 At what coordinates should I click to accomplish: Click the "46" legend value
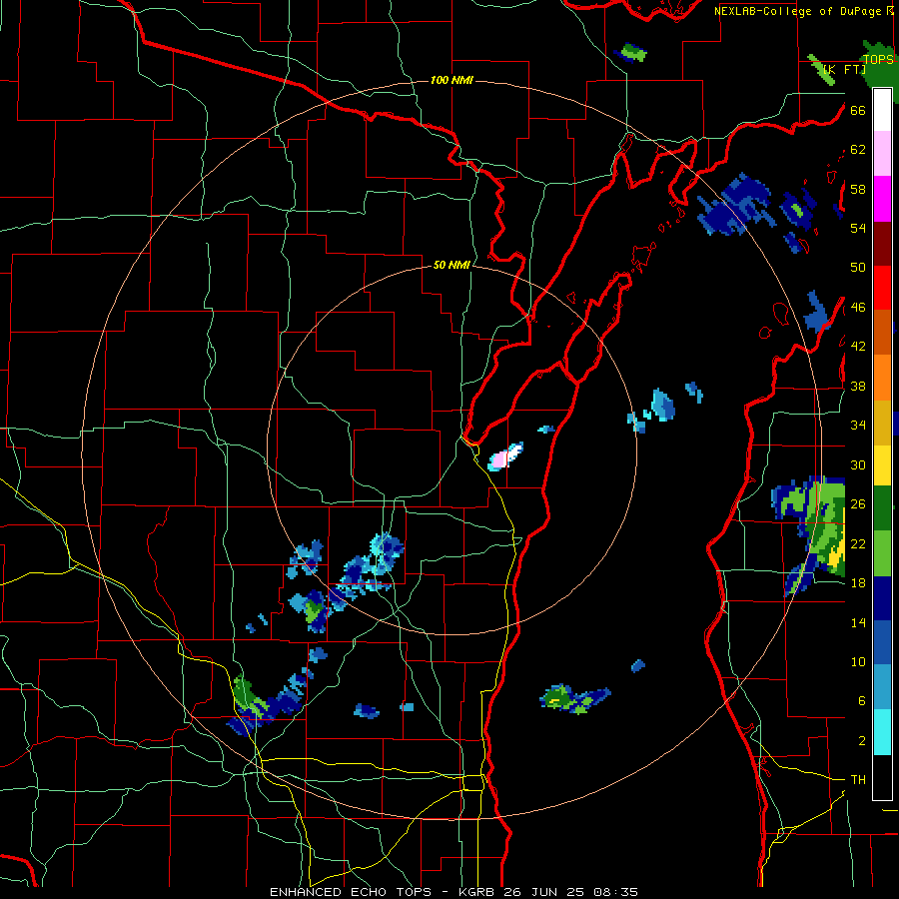point(858,308)
